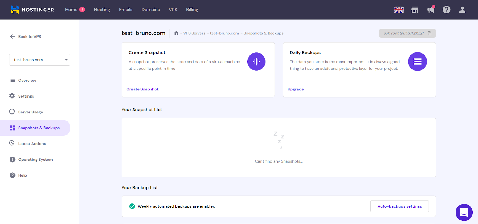The image size is (478, 224).
Task: Select Server Usage in sidebar
Action: (30, 112)
